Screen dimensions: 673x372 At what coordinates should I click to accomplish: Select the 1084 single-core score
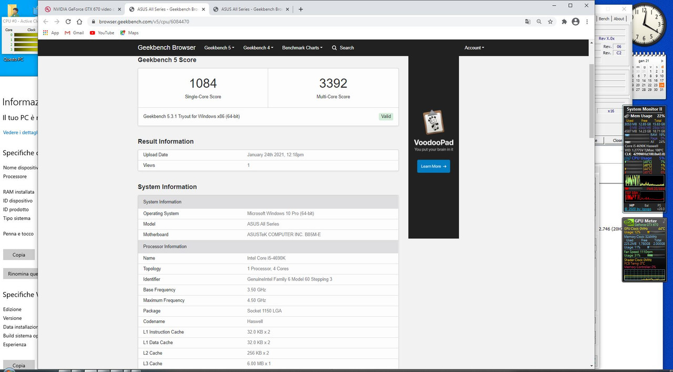point(203,83)
